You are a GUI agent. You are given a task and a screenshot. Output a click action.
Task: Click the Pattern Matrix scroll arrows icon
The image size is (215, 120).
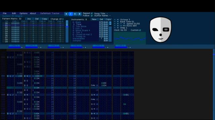pos(67,22)
